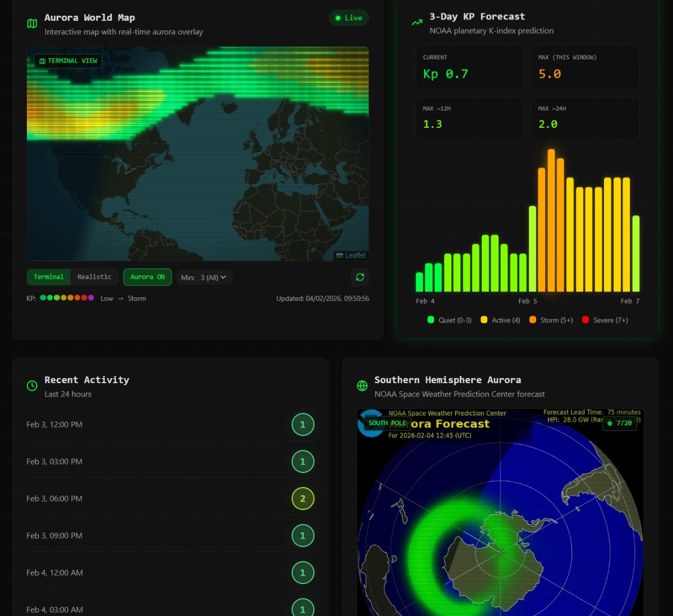
Task: Click the Current Kp 0.7 card
Action: click(x=469, y=68)
